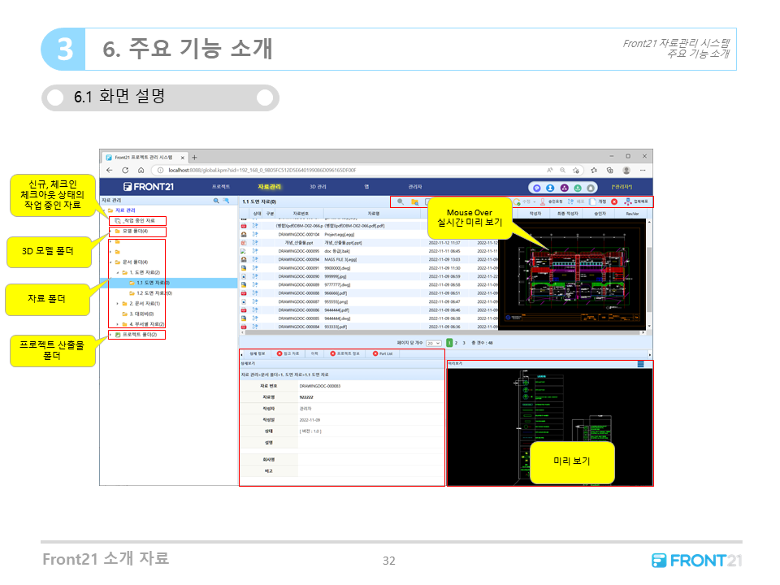Screen dimensions: 780x585
Task: Reload the page with the refresh icon
Action: pos(125,170)
